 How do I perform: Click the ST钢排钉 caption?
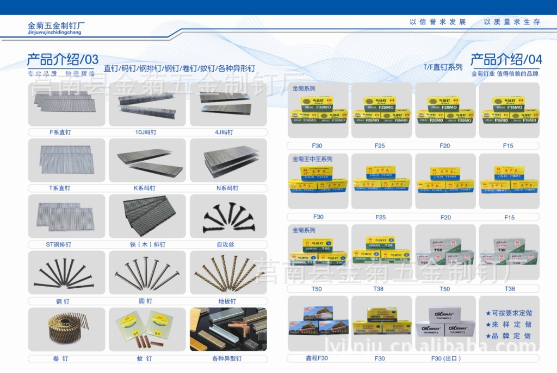[59, 245]
